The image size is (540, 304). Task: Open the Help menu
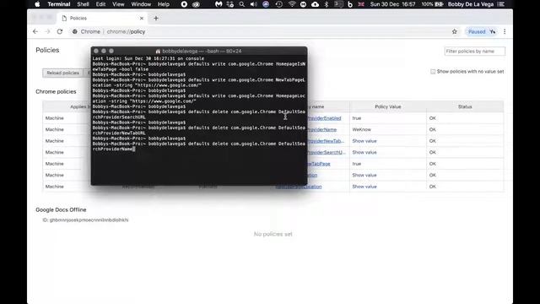click(x=163, y=4)
